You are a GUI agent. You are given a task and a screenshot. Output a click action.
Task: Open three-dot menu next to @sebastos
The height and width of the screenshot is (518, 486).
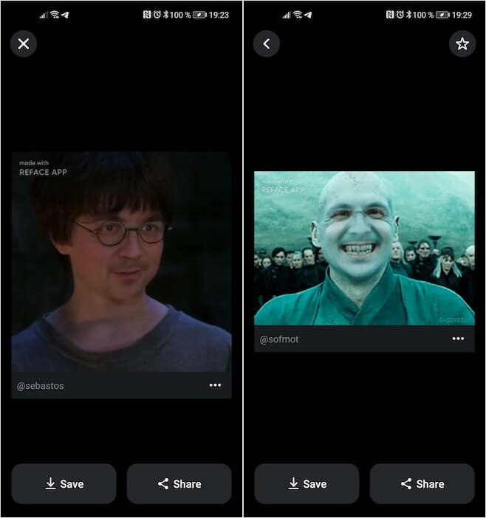click(215, 385)
